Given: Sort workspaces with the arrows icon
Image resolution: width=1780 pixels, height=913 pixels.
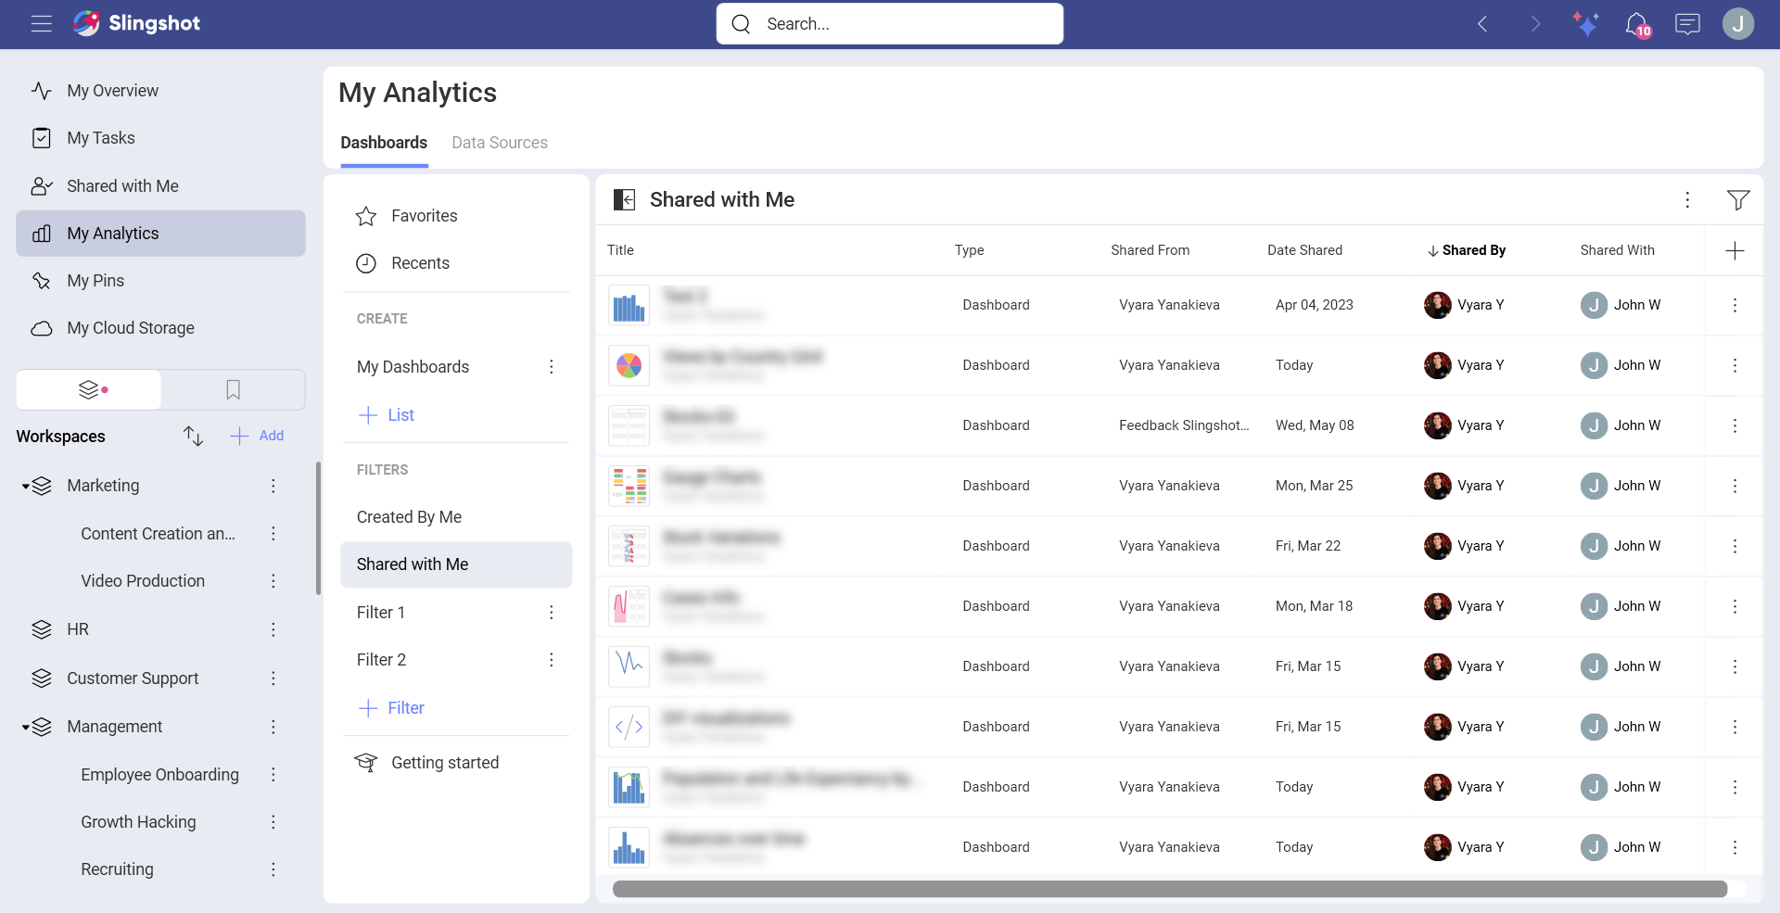Looking at the screenshot, I should (193, 436).
